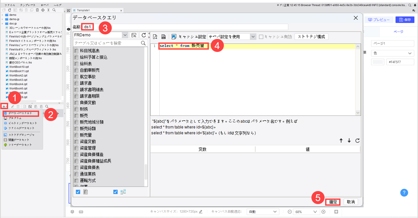The image size is (418, 218).
Task: Click into the SQL editor query line
Action: 257,46
